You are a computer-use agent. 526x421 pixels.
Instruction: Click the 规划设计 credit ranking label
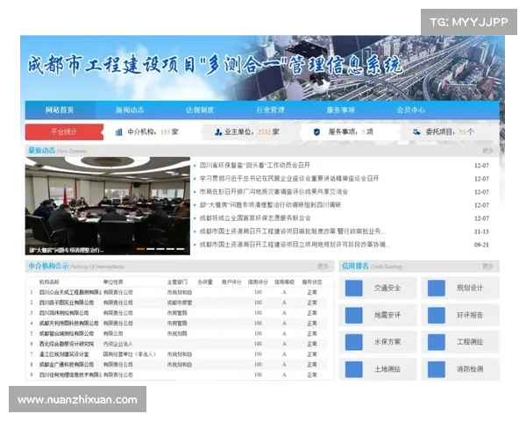click(x=470, y=288)
